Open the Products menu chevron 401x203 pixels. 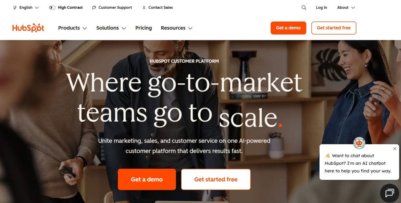coord(85,28)
